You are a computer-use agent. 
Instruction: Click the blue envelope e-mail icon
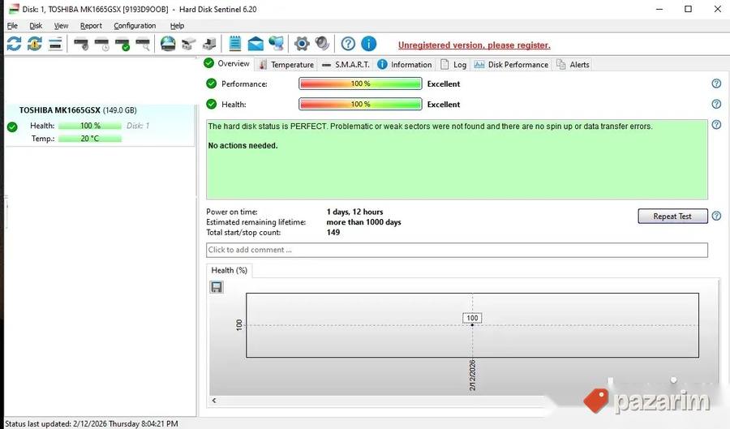(x=255, y=45)
